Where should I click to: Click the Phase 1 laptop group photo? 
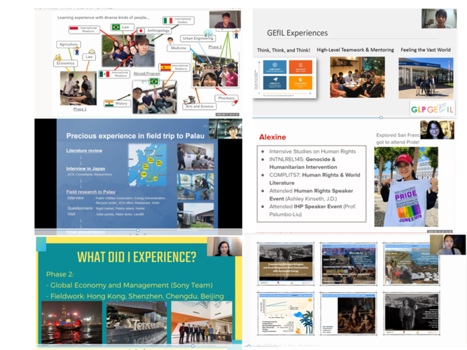tap(78, 88)
